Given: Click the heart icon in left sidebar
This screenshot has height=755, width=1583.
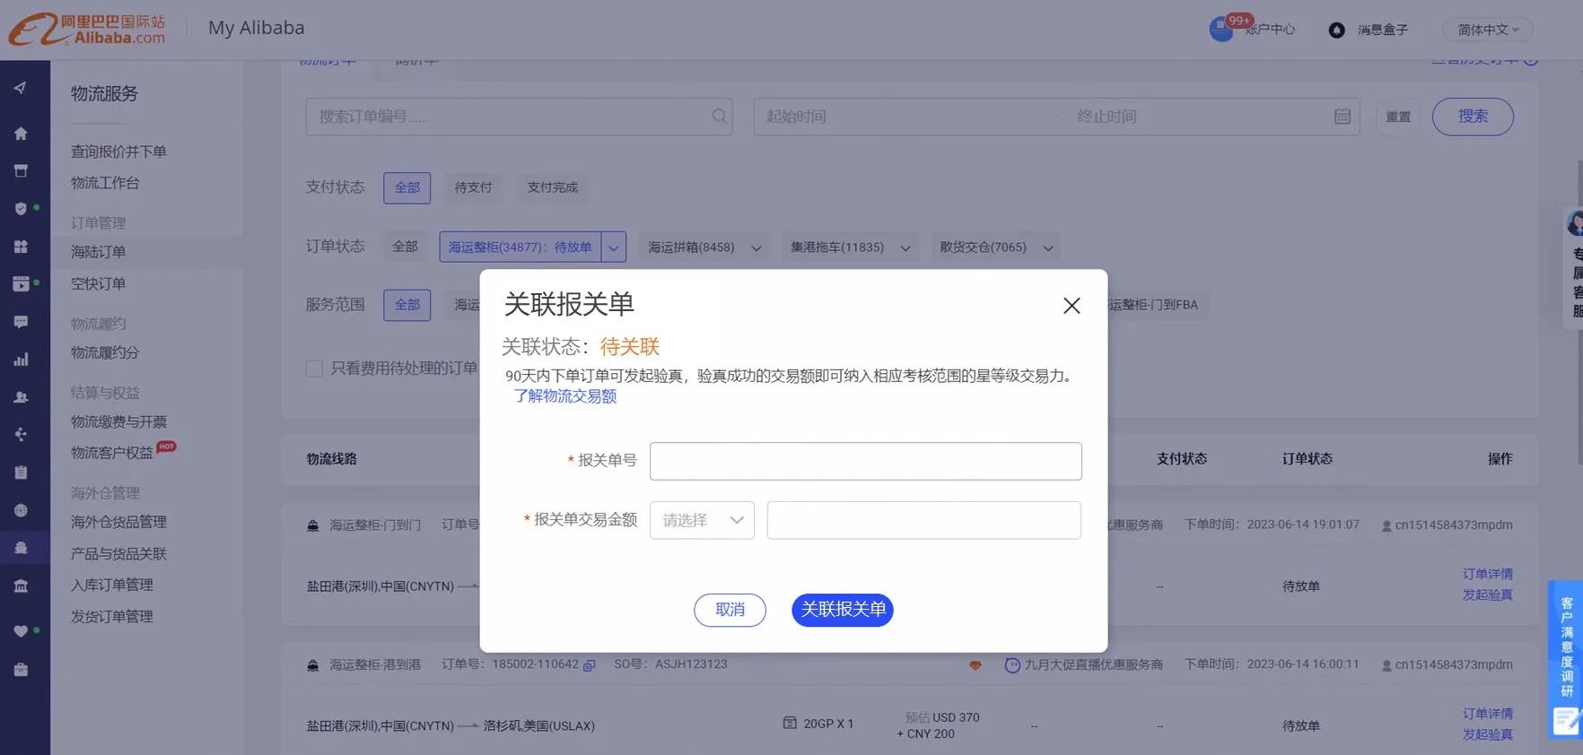Looking at the screenshot, I should [x=21, y=631].
